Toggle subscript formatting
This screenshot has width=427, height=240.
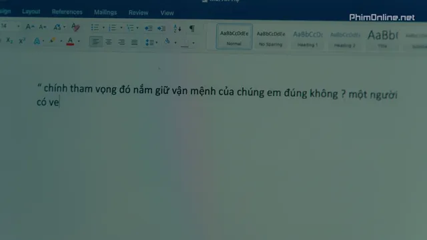click(9, 40)
